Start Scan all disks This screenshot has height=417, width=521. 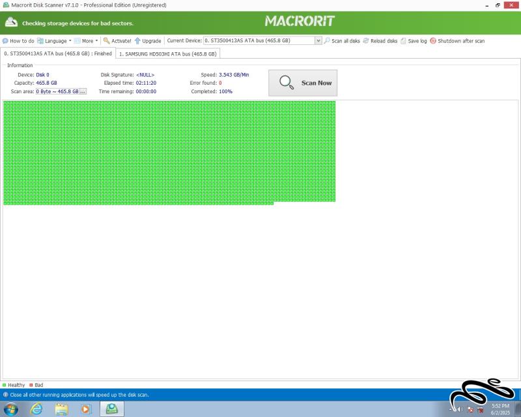click(x=342, y=41)
